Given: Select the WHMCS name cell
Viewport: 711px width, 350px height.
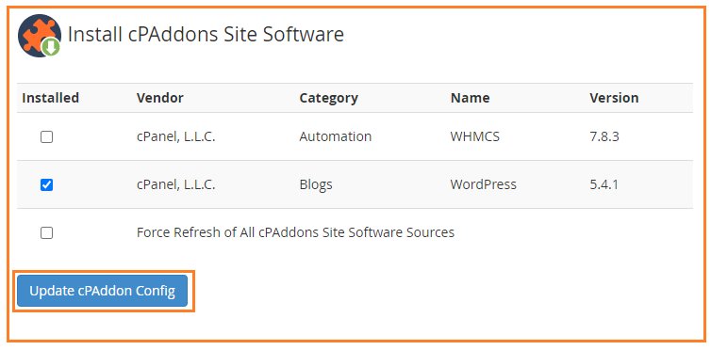Looking at the screenshot, I should [474, 136].
